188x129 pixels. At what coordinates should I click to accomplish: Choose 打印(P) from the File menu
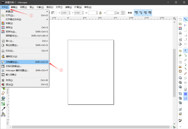click(x=25, y=51)
